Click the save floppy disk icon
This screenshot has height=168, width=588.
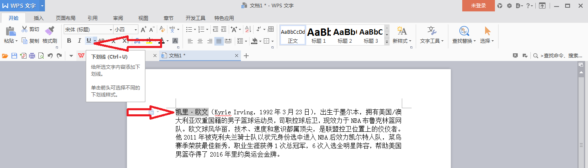[14, 56]
